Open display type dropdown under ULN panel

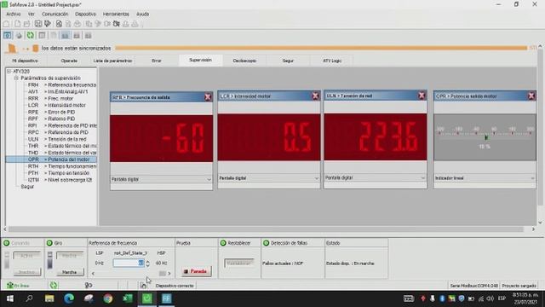click(375, 178)
